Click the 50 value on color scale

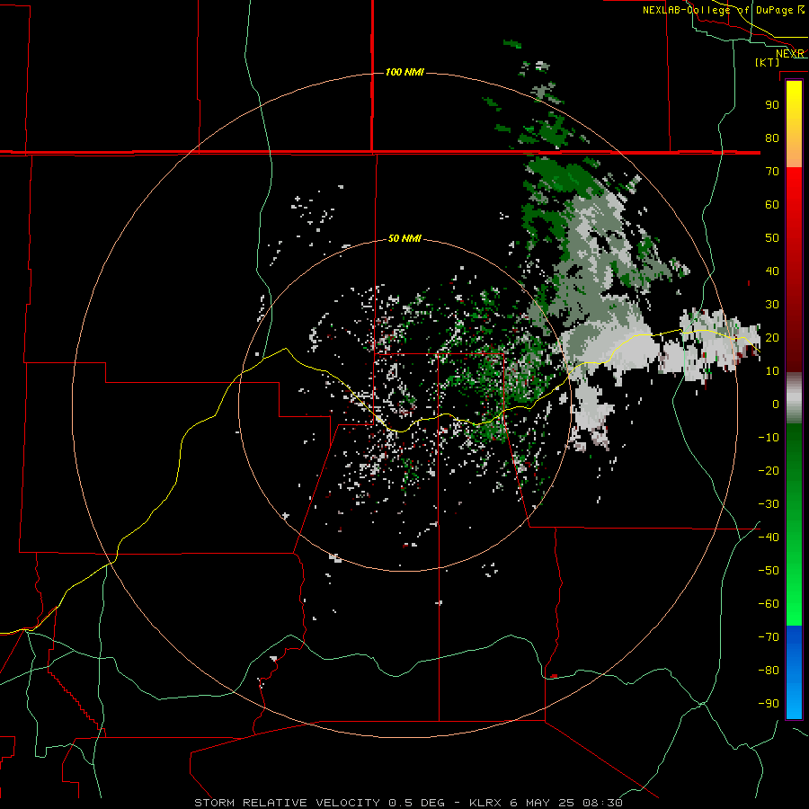(772, 238)
